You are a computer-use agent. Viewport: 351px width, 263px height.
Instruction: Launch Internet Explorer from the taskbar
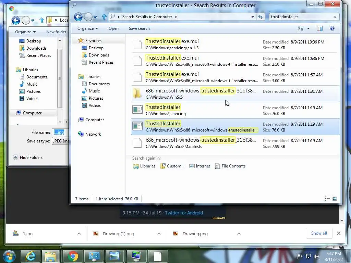point(30,256)
